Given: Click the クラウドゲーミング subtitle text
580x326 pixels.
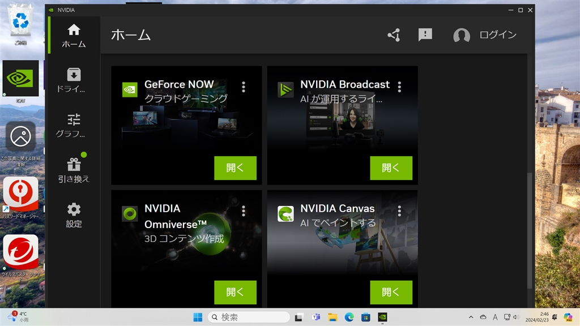Looking at the screenshot, I should point(186,98).
